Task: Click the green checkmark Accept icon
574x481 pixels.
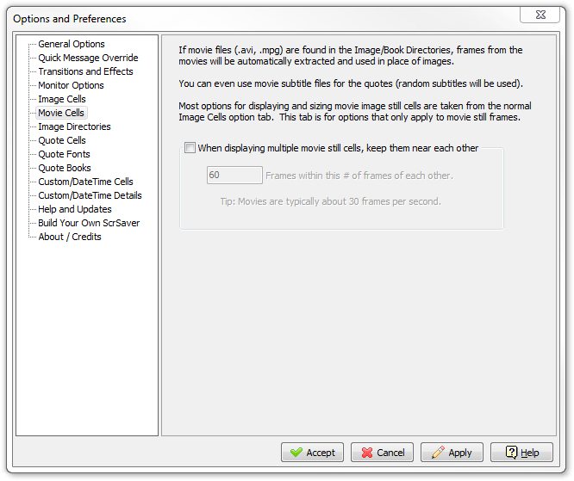Action: coord(296,453)
